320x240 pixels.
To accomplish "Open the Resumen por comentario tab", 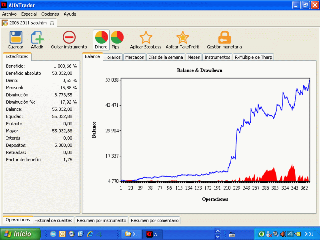I will coord(155,220).
